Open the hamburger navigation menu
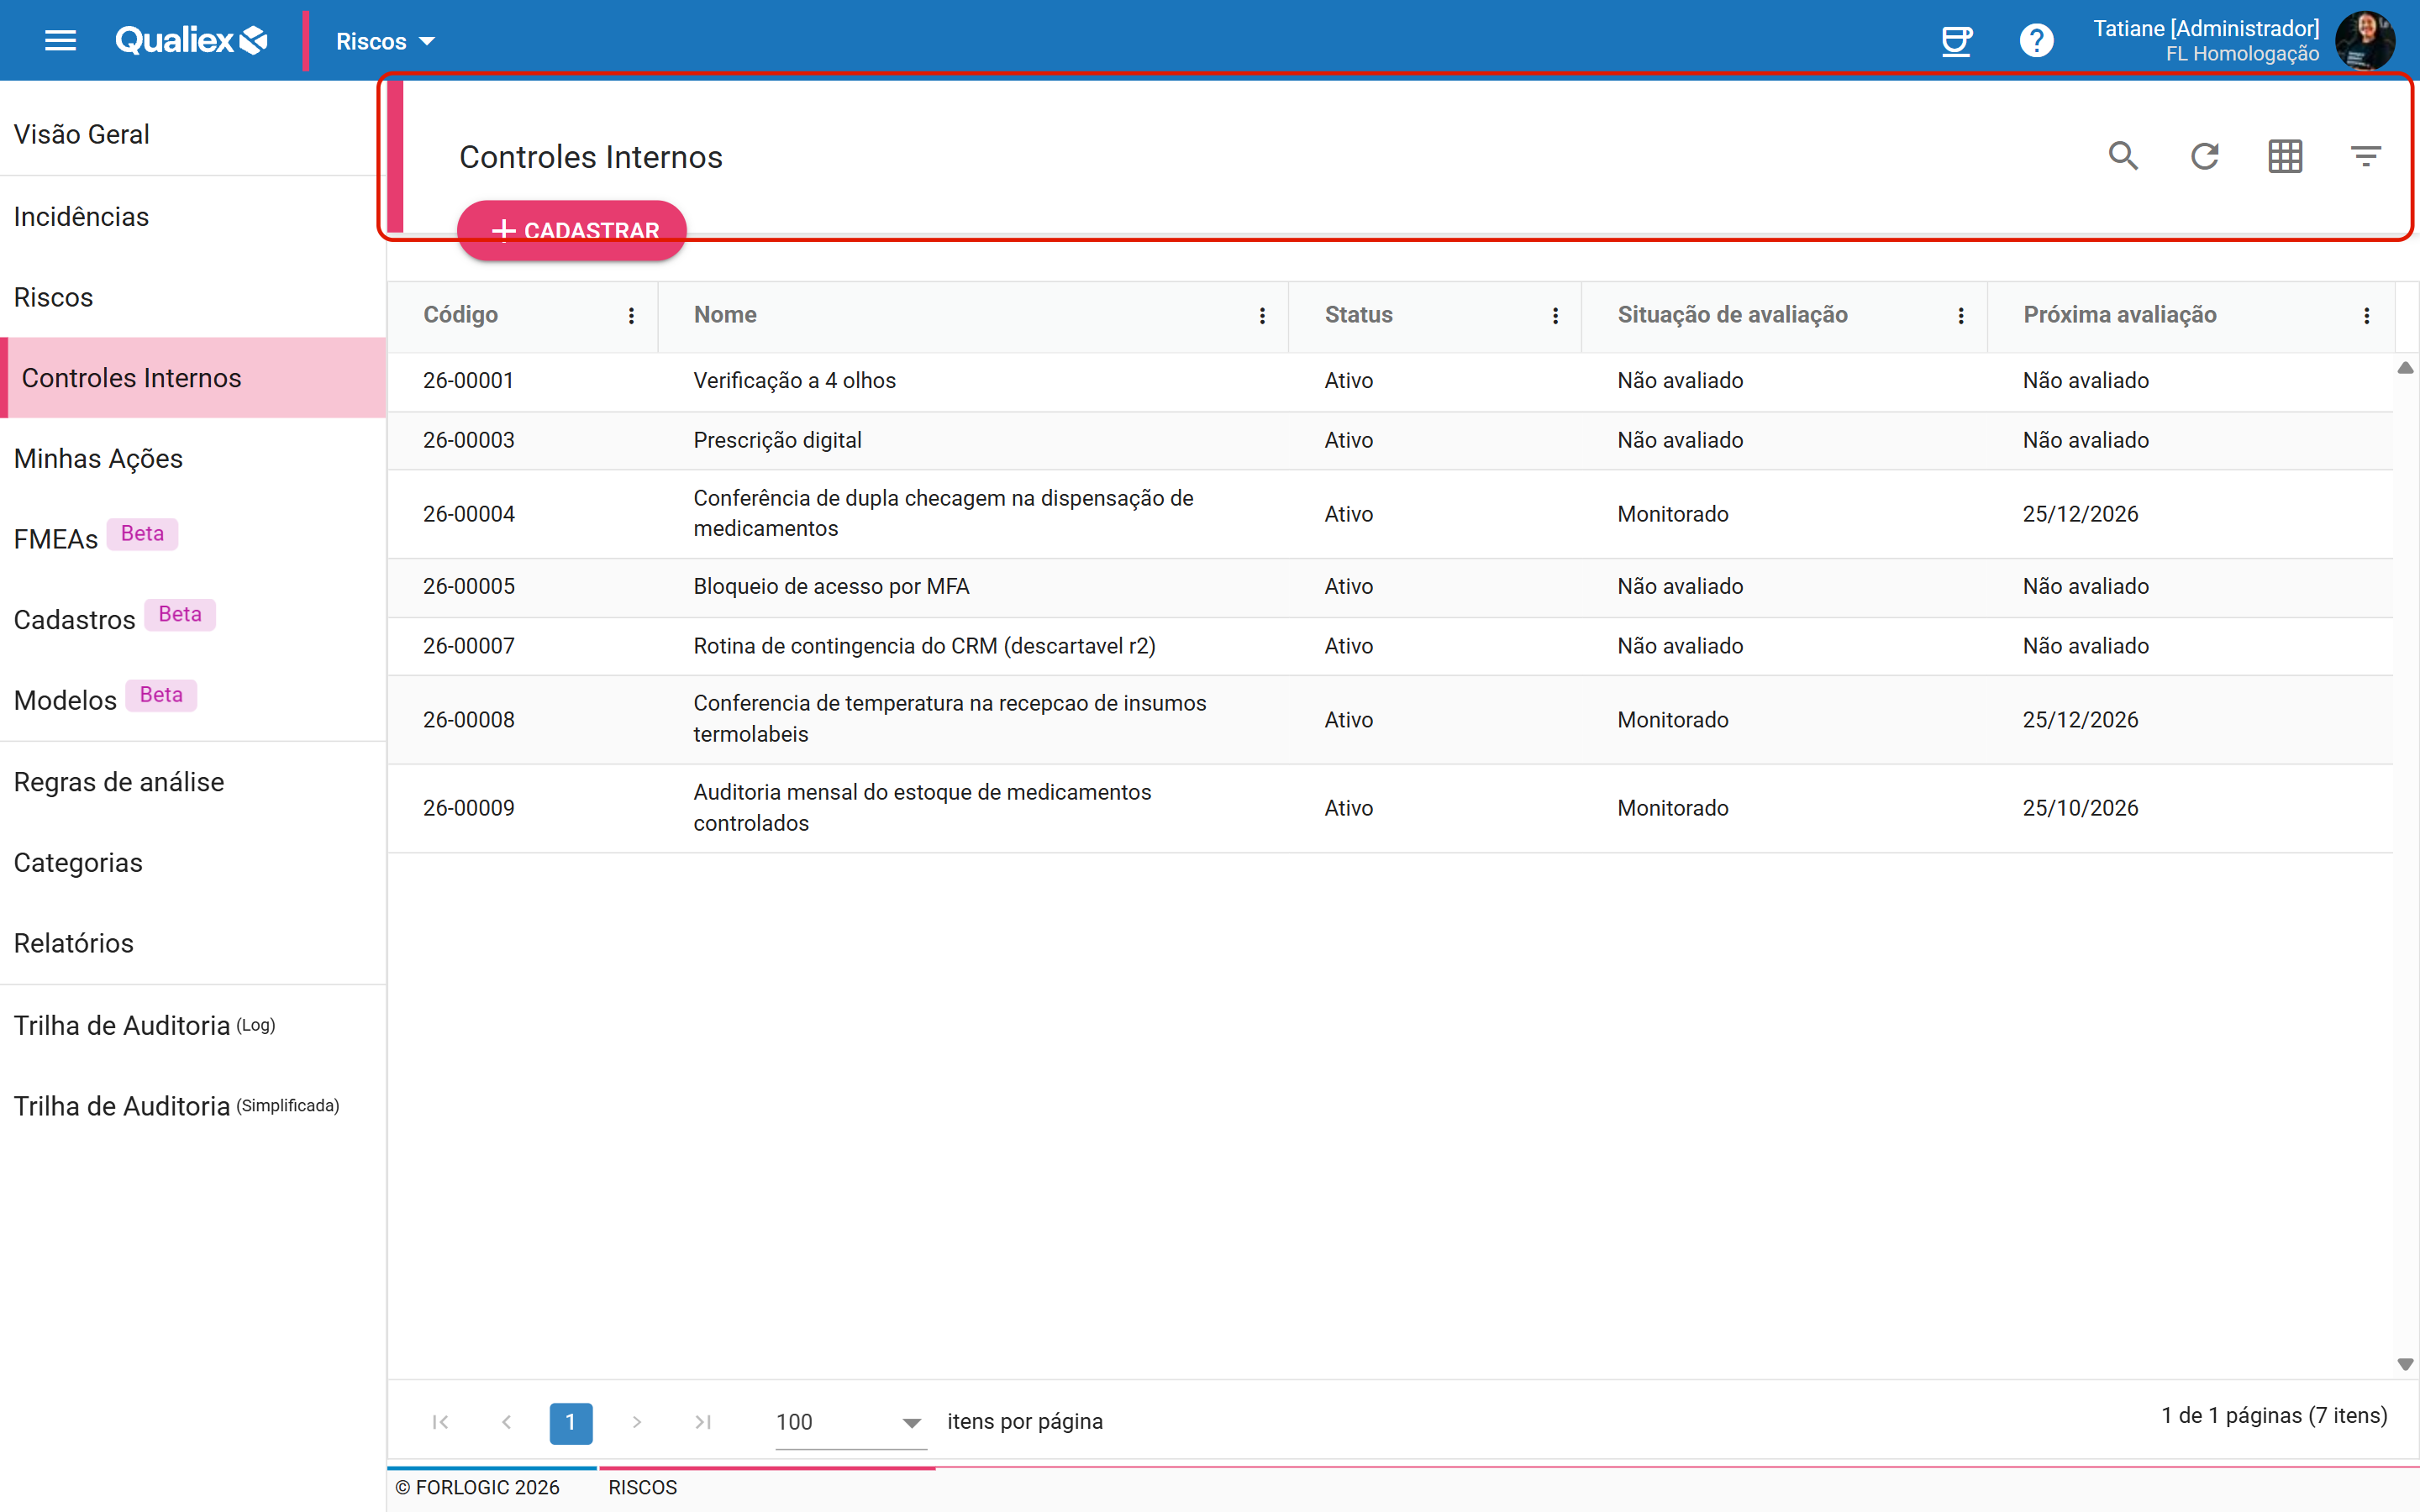 [60, 41]
